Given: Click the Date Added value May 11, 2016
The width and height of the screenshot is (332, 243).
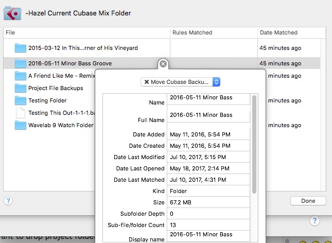Looking at the screenshot, I should tap(208, 134).
